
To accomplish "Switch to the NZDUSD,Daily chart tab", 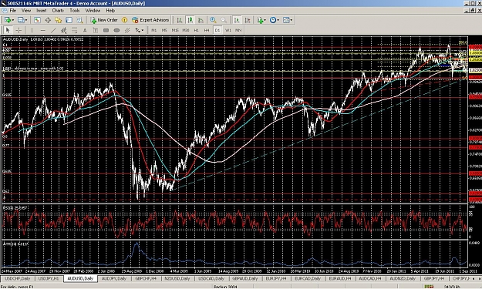I will click(x=177, y=278).
